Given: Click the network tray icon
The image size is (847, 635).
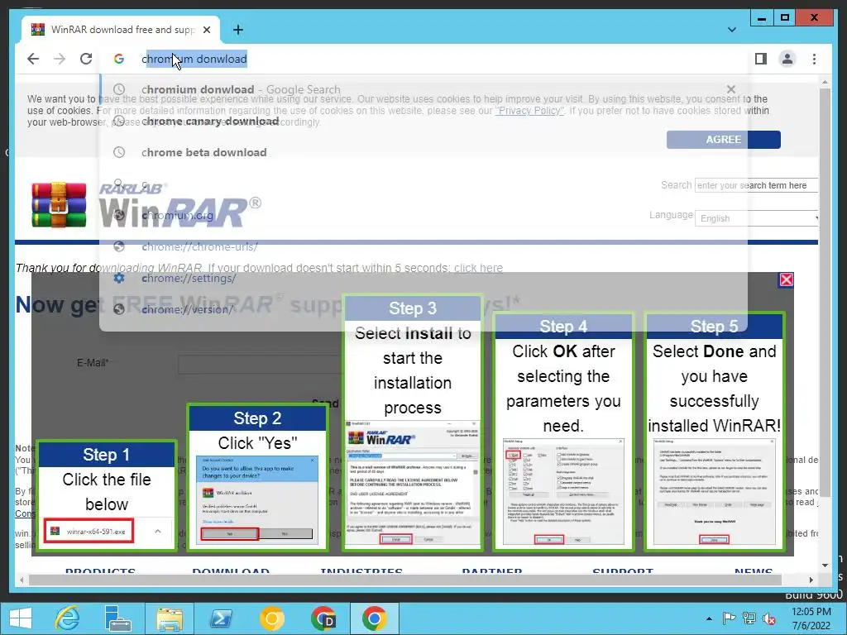Looking at the screenshot, I should tap(749, 618).
